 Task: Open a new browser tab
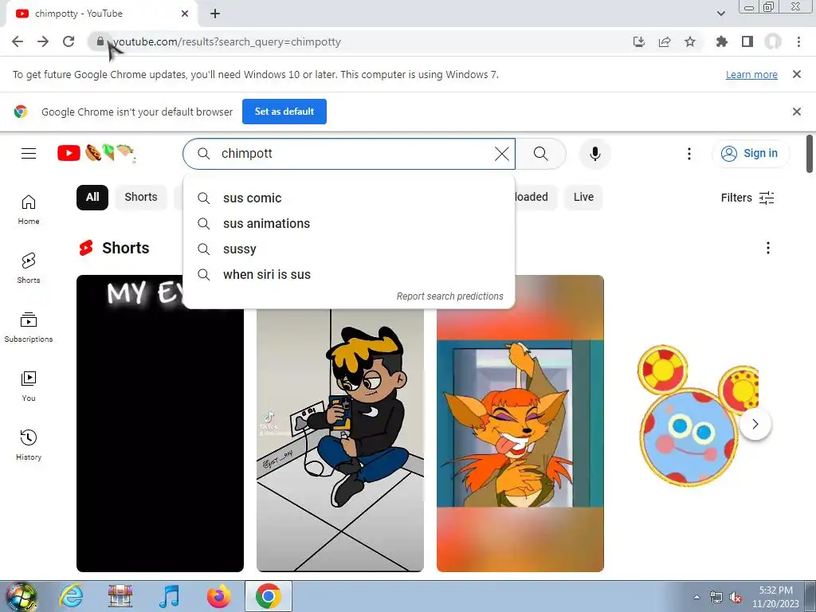pos(215,14)
